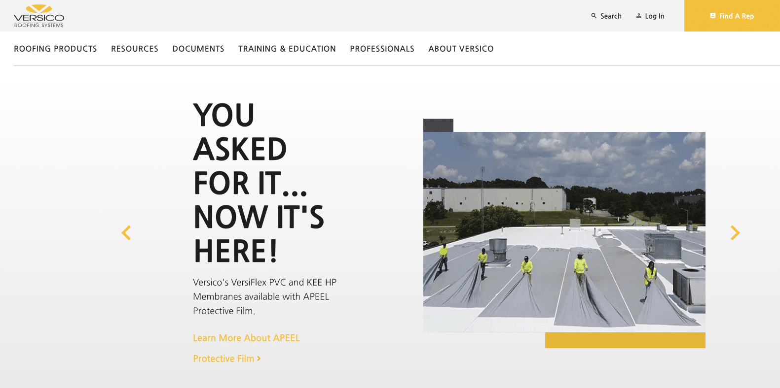Open the Documents menu
The image size is (780, 388).
[198, 49]
